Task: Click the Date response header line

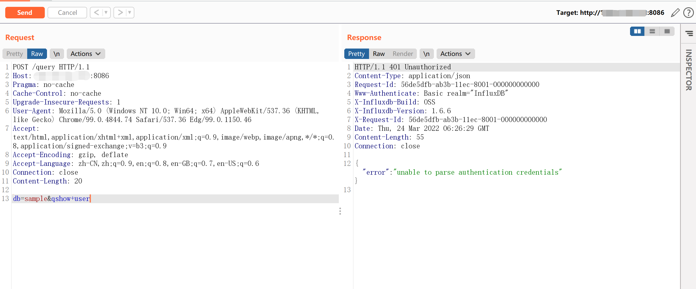Action: pos(422,129)
